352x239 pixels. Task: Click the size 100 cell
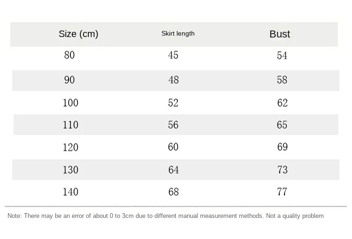pyautogui.click(x=70, y=103)
